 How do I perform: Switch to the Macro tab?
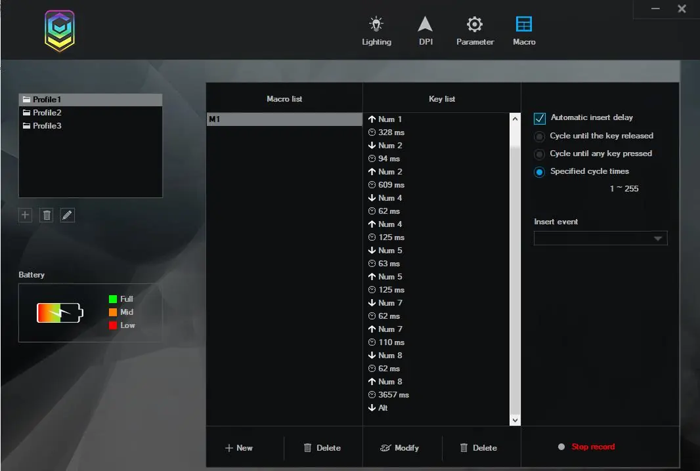(x=523, y=31)
